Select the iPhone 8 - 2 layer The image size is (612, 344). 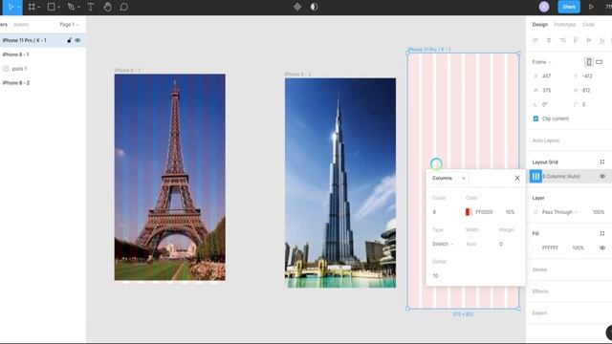coord(43,83)
